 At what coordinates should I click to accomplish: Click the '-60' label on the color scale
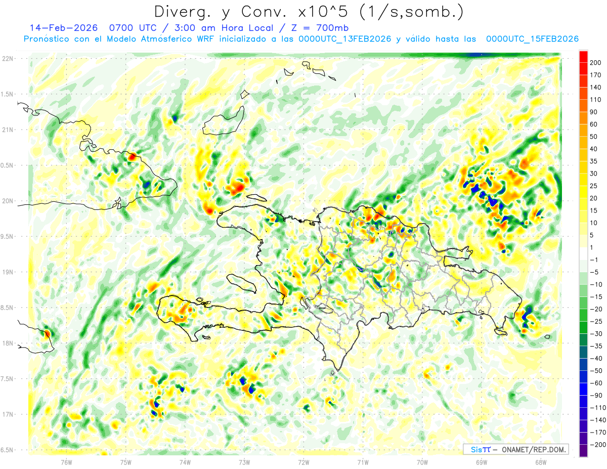596,383
